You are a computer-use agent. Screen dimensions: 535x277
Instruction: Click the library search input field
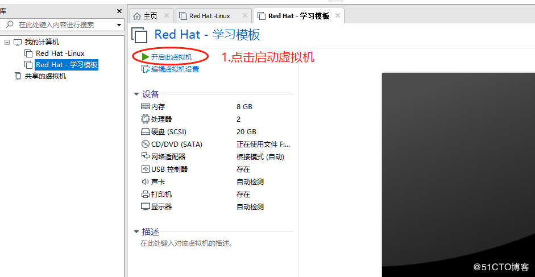click(61, 25)
